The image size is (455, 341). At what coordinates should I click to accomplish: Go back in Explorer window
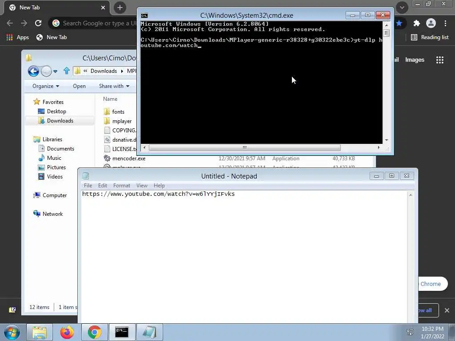[x=33, y=71]
